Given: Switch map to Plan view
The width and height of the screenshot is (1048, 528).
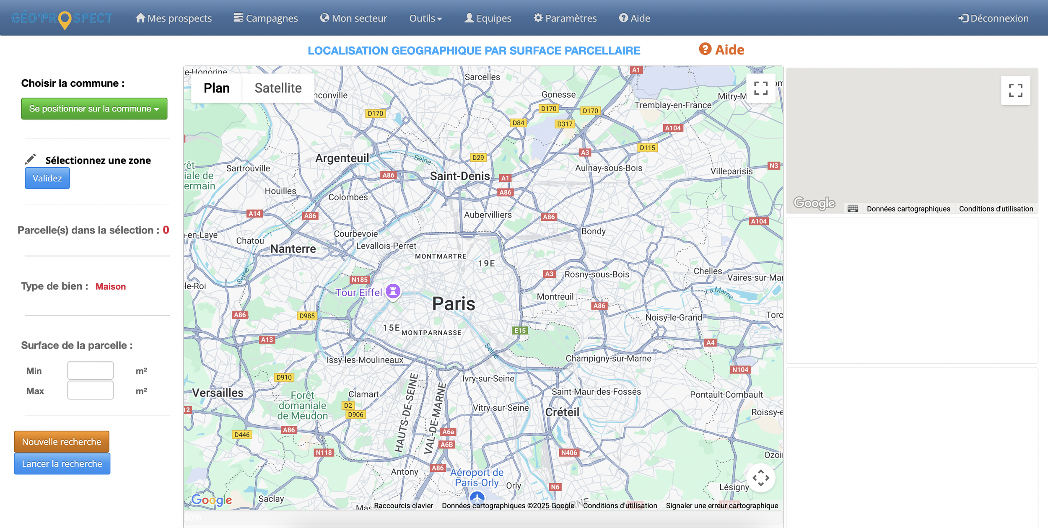Looking at the screenshot, I should pyautogui.click(x=216, y=88).
